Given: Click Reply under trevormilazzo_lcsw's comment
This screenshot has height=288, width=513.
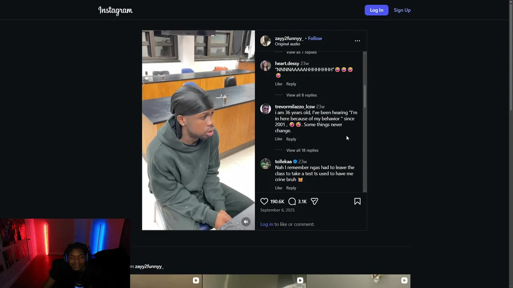Looking at the screenshot, I should (291, 139).
